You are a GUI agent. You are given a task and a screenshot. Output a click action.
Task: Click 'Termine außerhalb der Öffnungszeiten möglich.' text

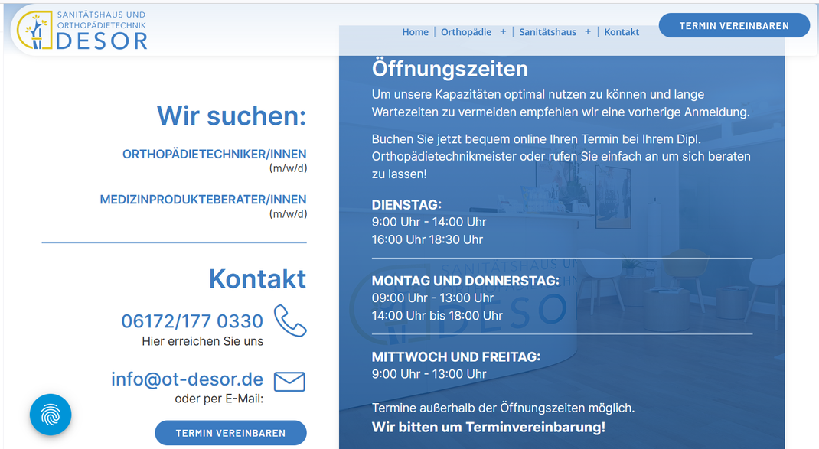pyautogui.click(x=503, y=408)
